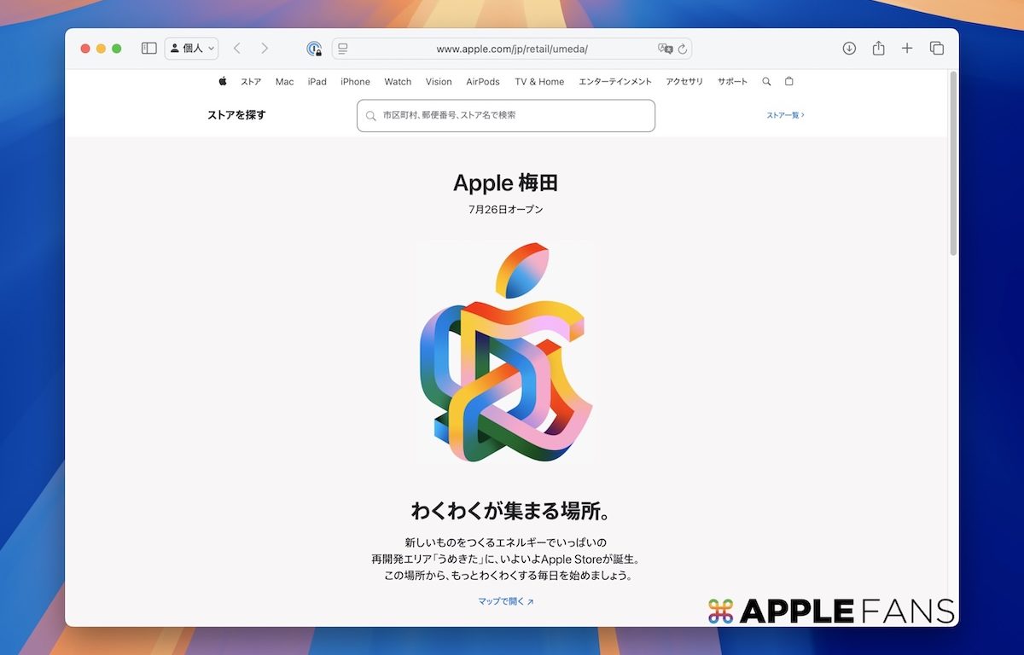
Task: Toggle the Safari sidebar
Action: (x=148, y=49)
